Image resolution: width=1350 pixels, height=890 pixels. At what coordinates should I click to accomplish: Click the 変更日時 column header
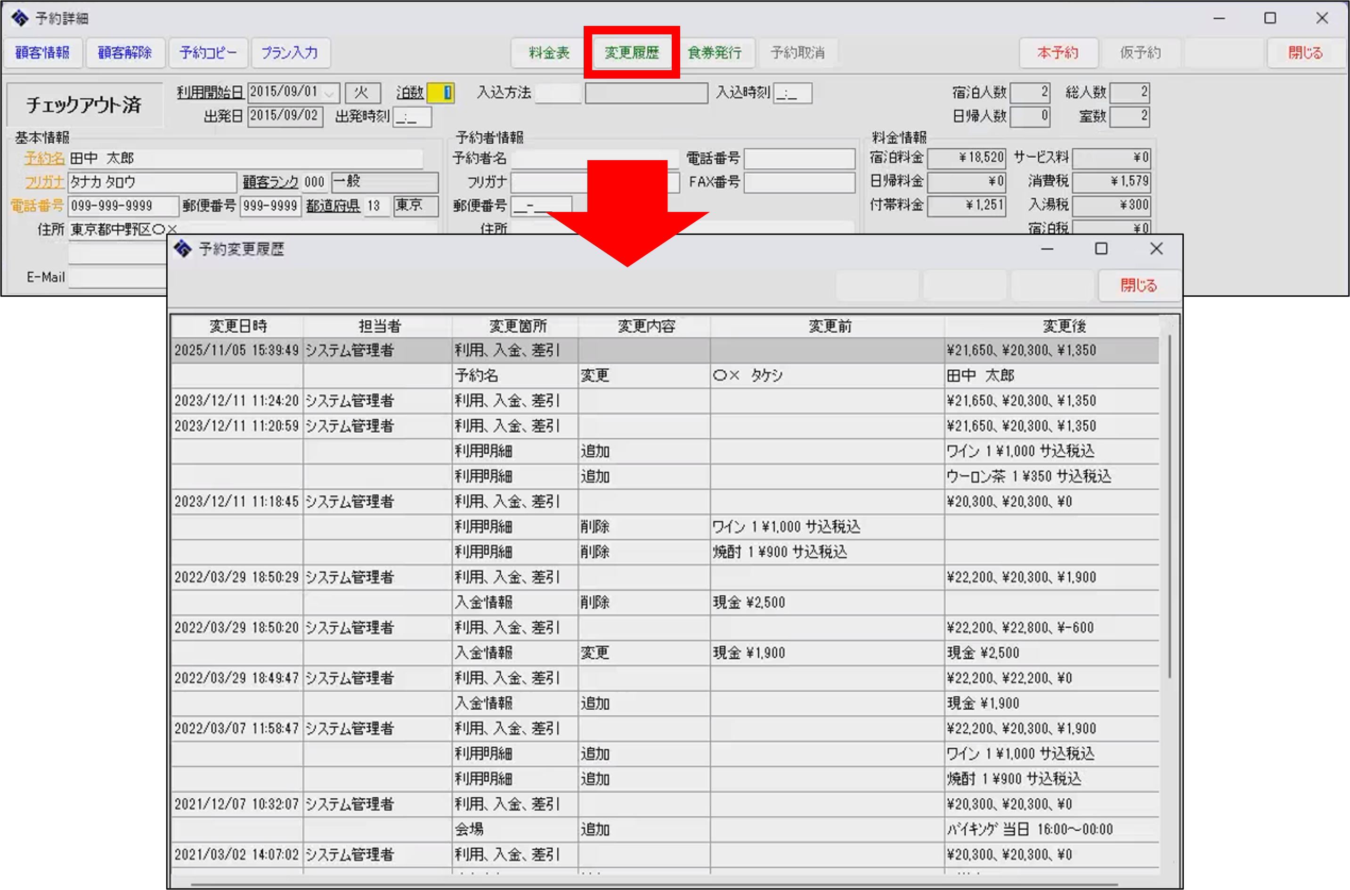[x=238, y=326]
